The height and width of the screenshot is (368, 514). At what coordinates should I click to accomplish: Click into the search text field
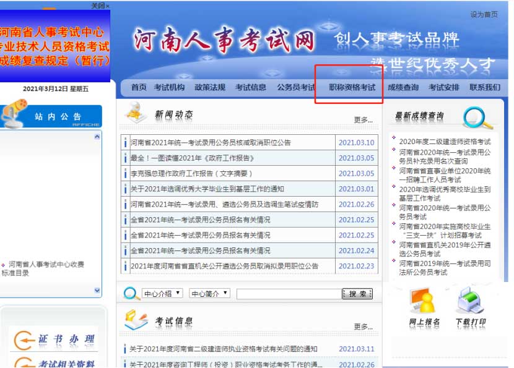pos(289,294)
